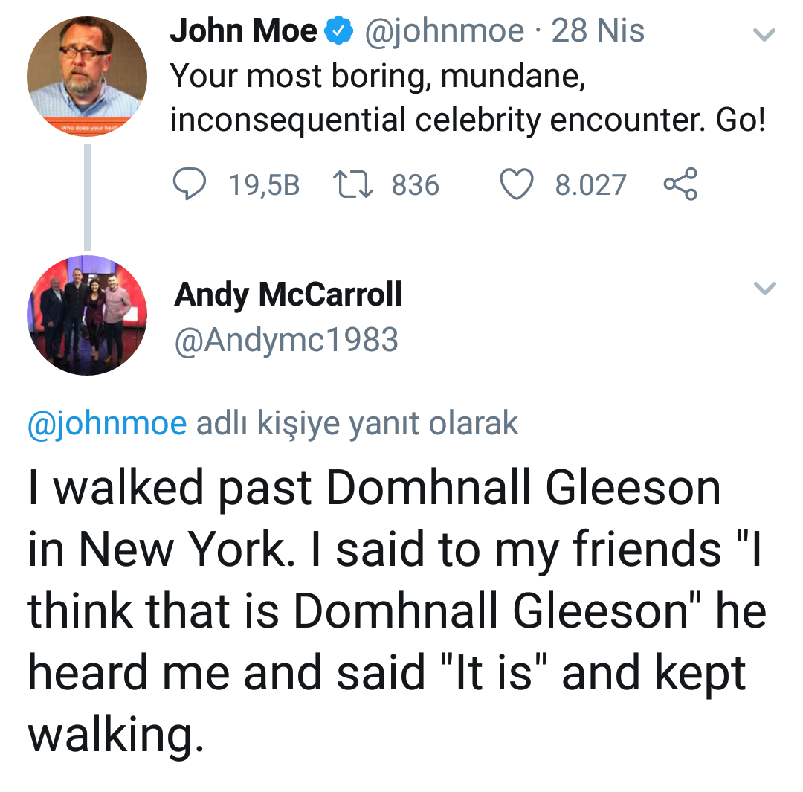Click the @johnmoe handle in tweet header
The width and height of the screenshot is (803, 792).
[x=445, y=31]
